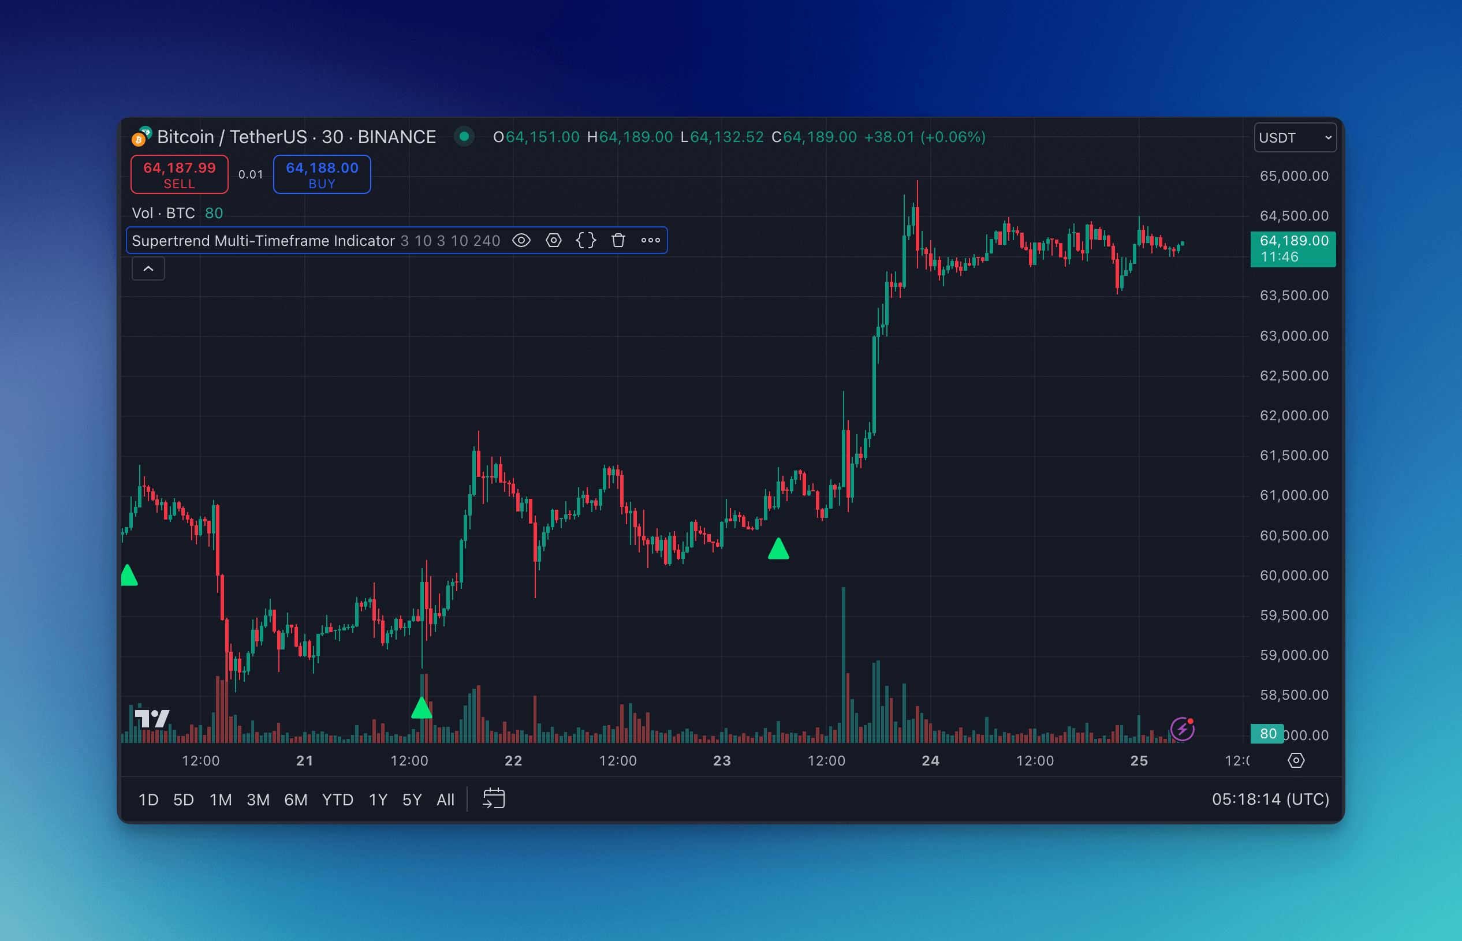This screenshot has height=941, width=1462.
Task: Select the 1D time range
Action: (148, 799)
